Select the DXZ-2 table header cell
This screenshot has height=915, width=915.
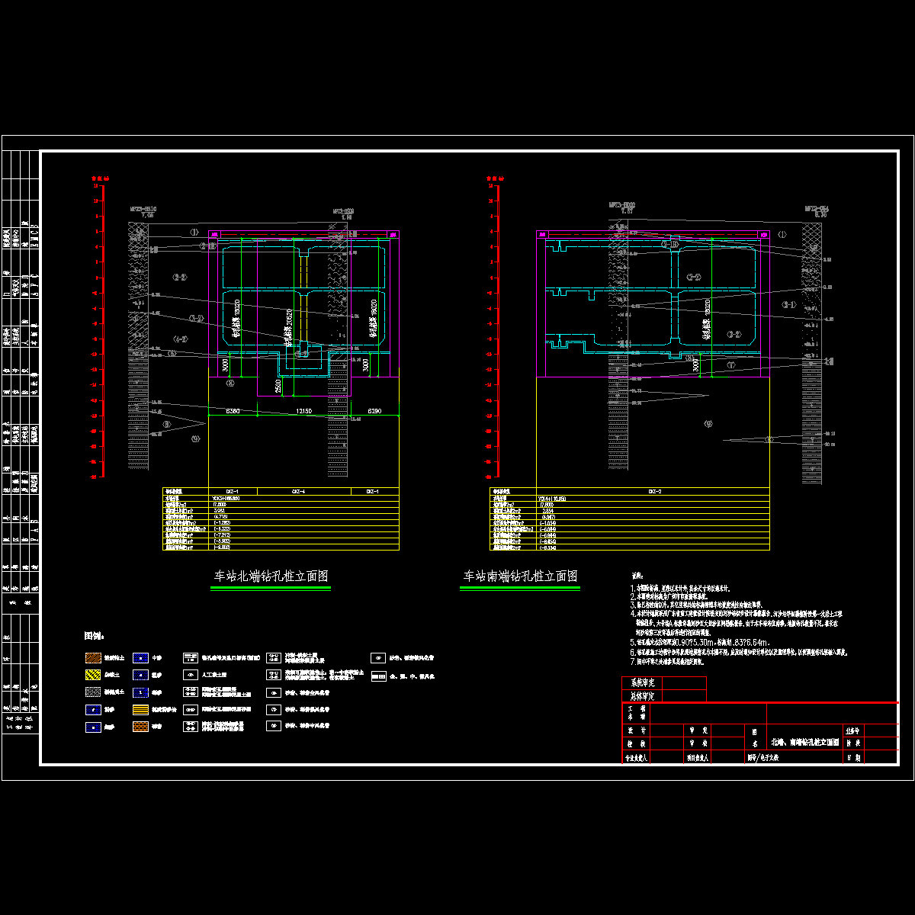[x=653, y=492]
